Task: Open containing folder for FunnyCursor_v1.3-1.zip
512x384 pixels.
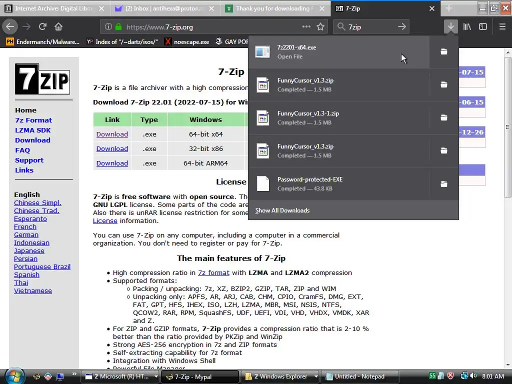Action: [x=444, y=117]
